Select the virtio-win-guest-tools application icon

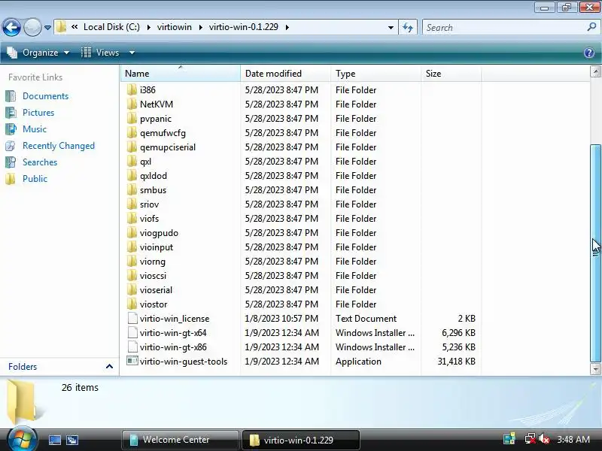132,361
